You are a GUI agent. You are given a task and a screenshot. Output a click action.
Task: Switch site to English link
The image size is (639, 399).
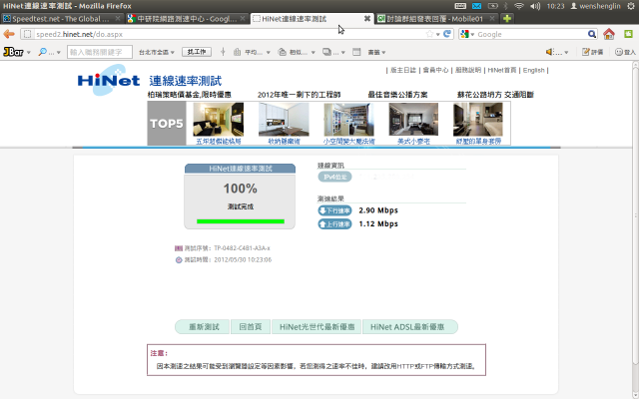pyautogui.click(x=533, y=70)
